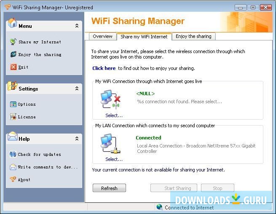Click the '%s connection not found' message
The width and height of the screenshot is (276, 214).
(180, 102)
